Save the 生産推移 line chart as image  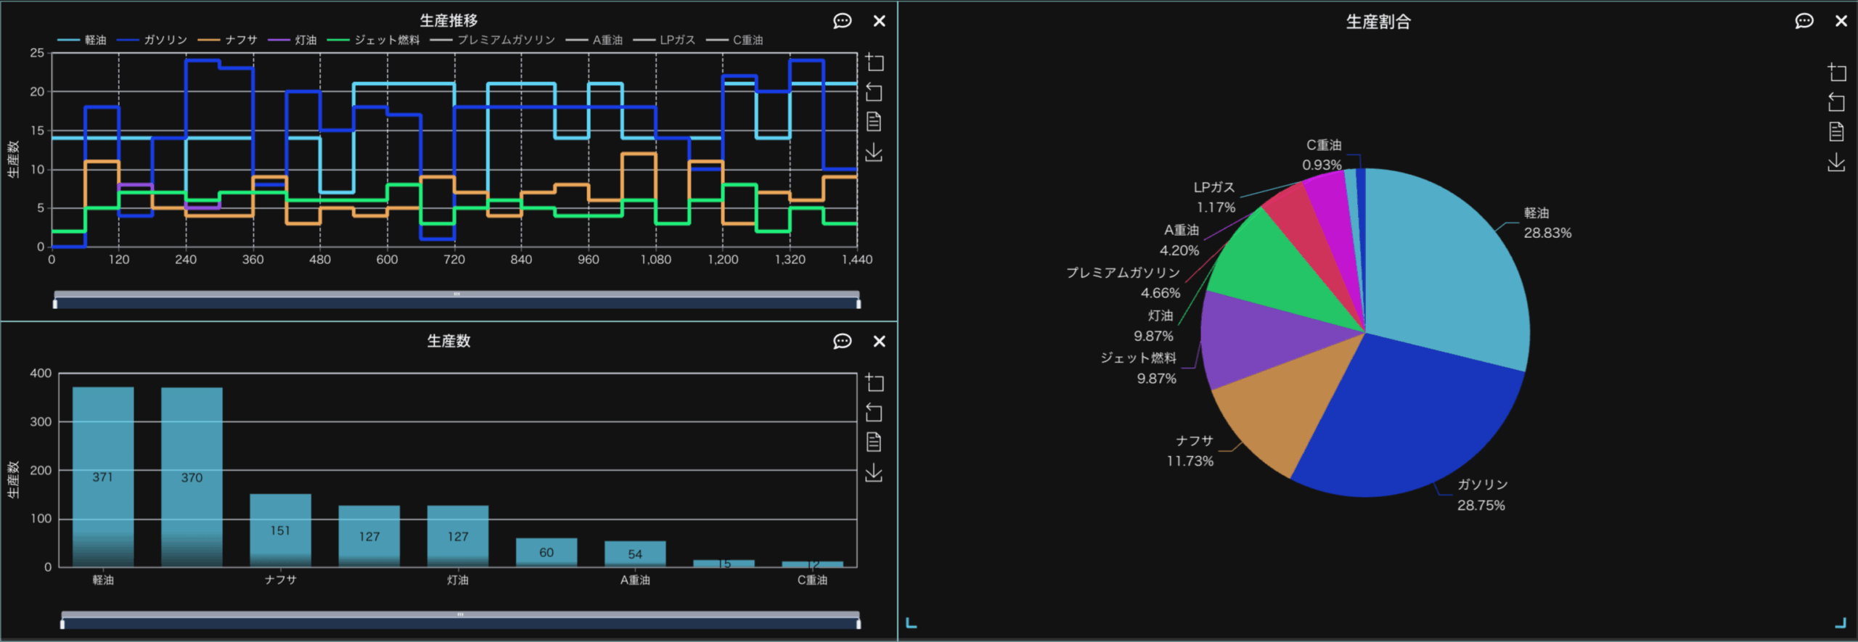coord(875,153)
